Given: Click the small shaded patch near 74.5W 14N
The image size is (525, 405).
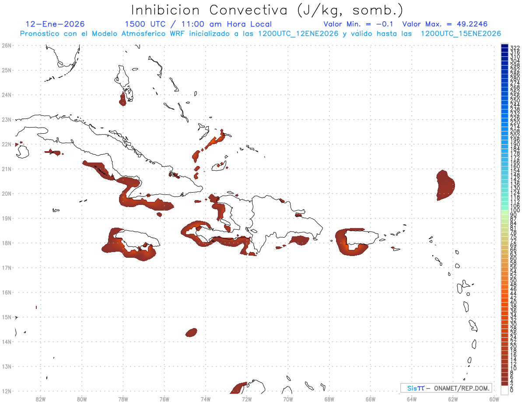Looking at the screenshot, I should click(x=191, y=332).
